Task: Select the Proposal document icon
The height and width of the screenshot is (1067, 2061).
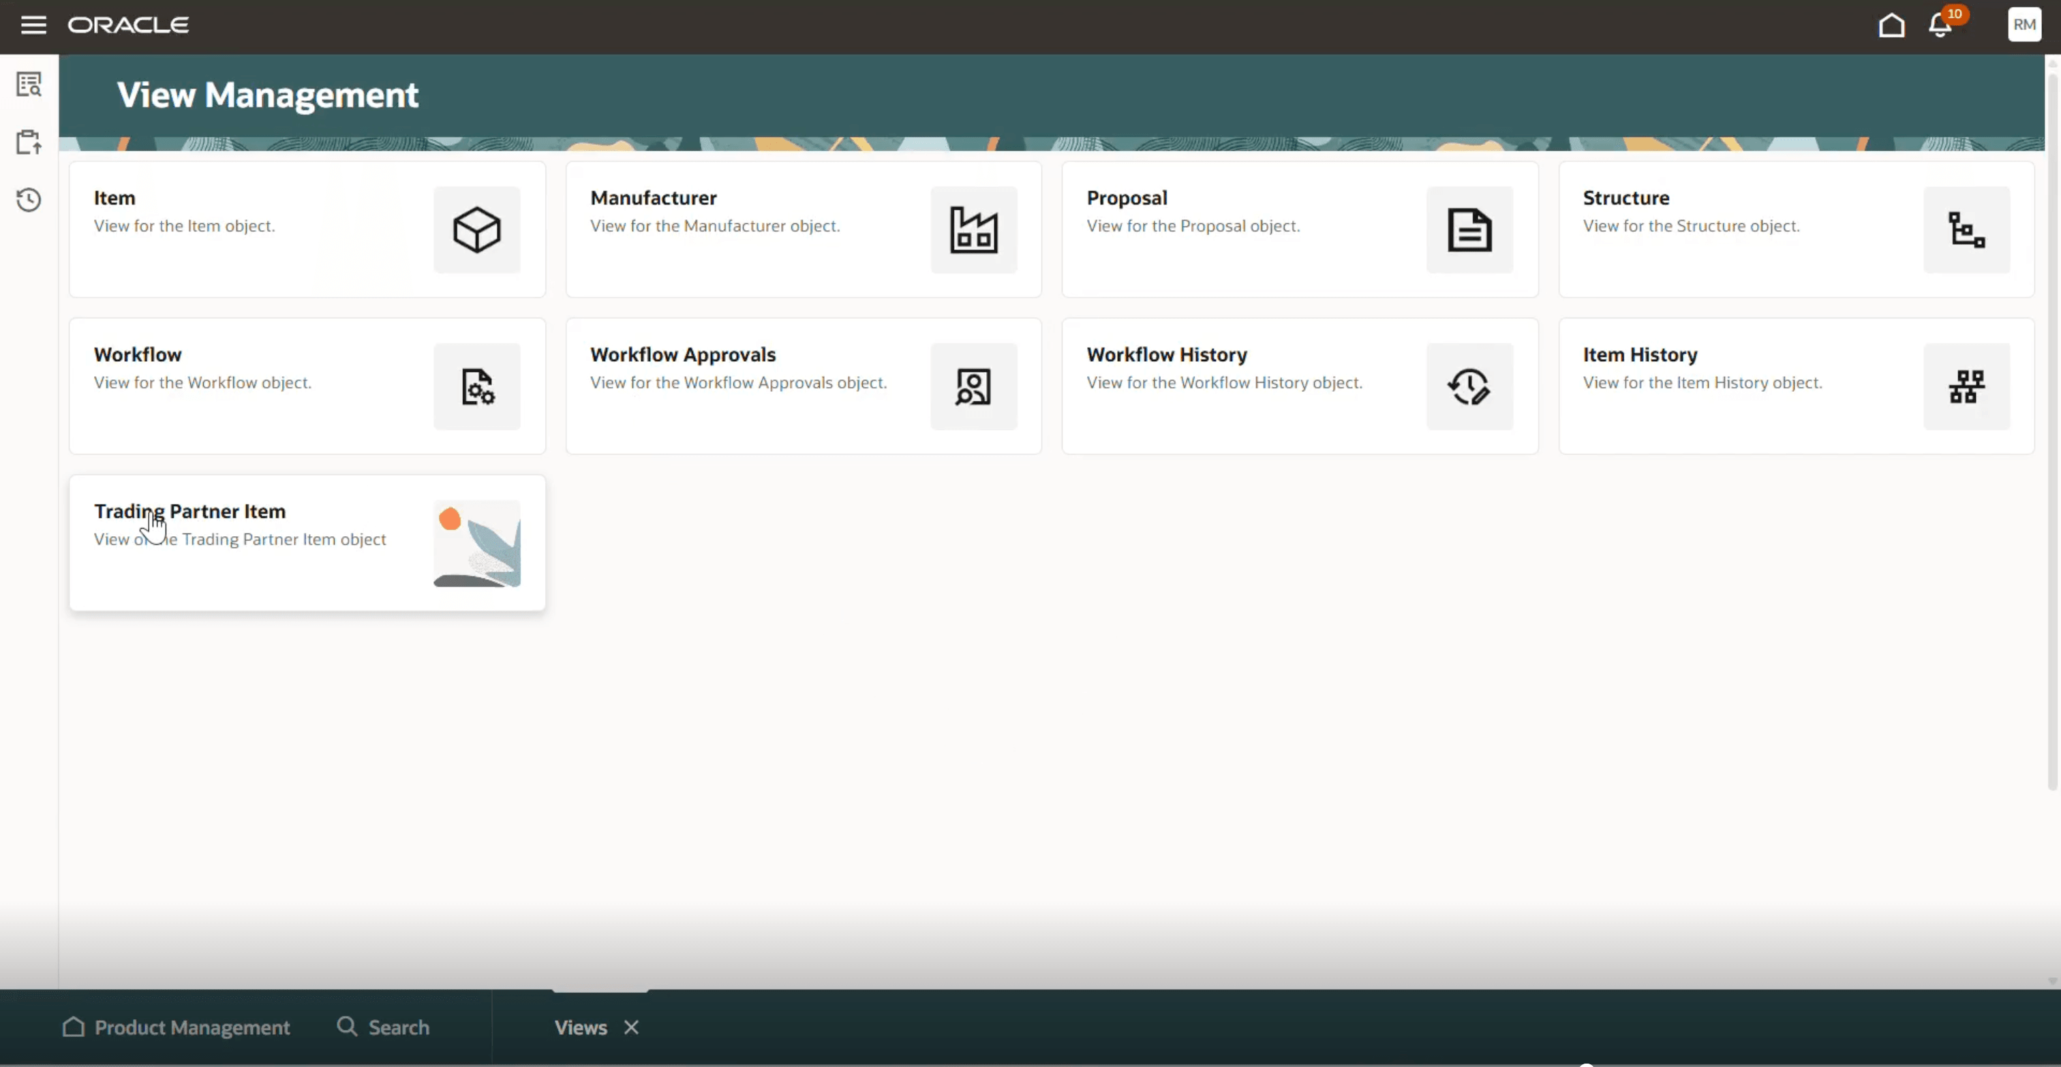Action: (1469, 230)
